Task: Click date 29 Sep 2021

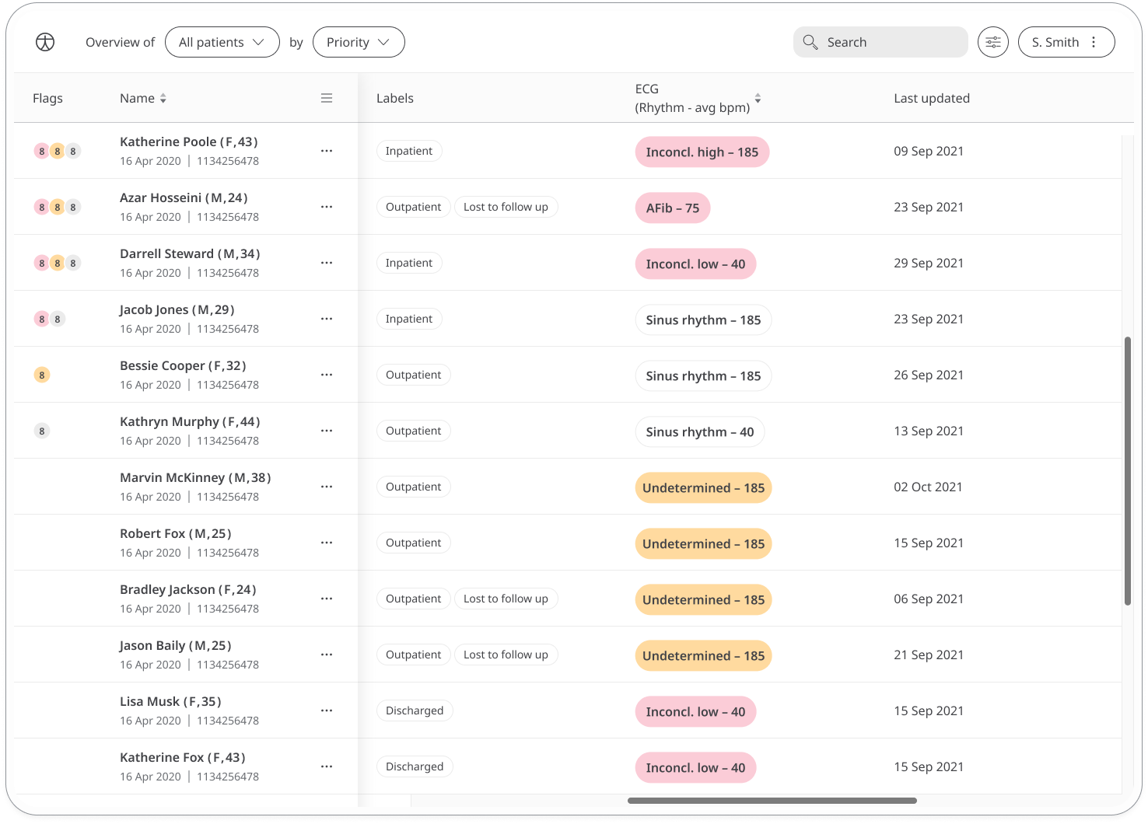Action: coord(929,263)
